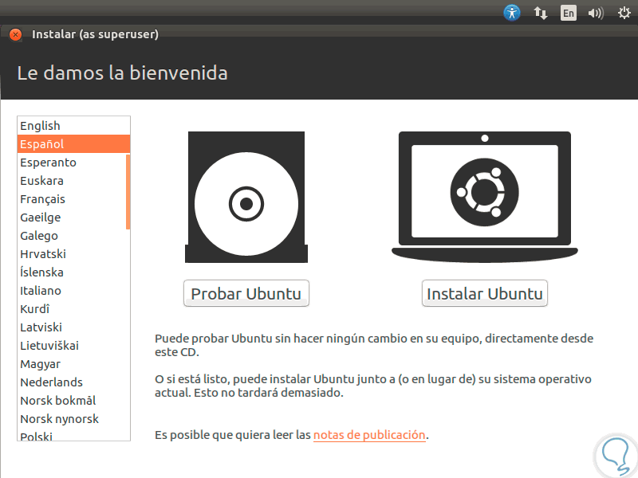Viewport: 638px width, 478px height.
Task: Select Esperanto in the language list
Action: pos(72,163)
